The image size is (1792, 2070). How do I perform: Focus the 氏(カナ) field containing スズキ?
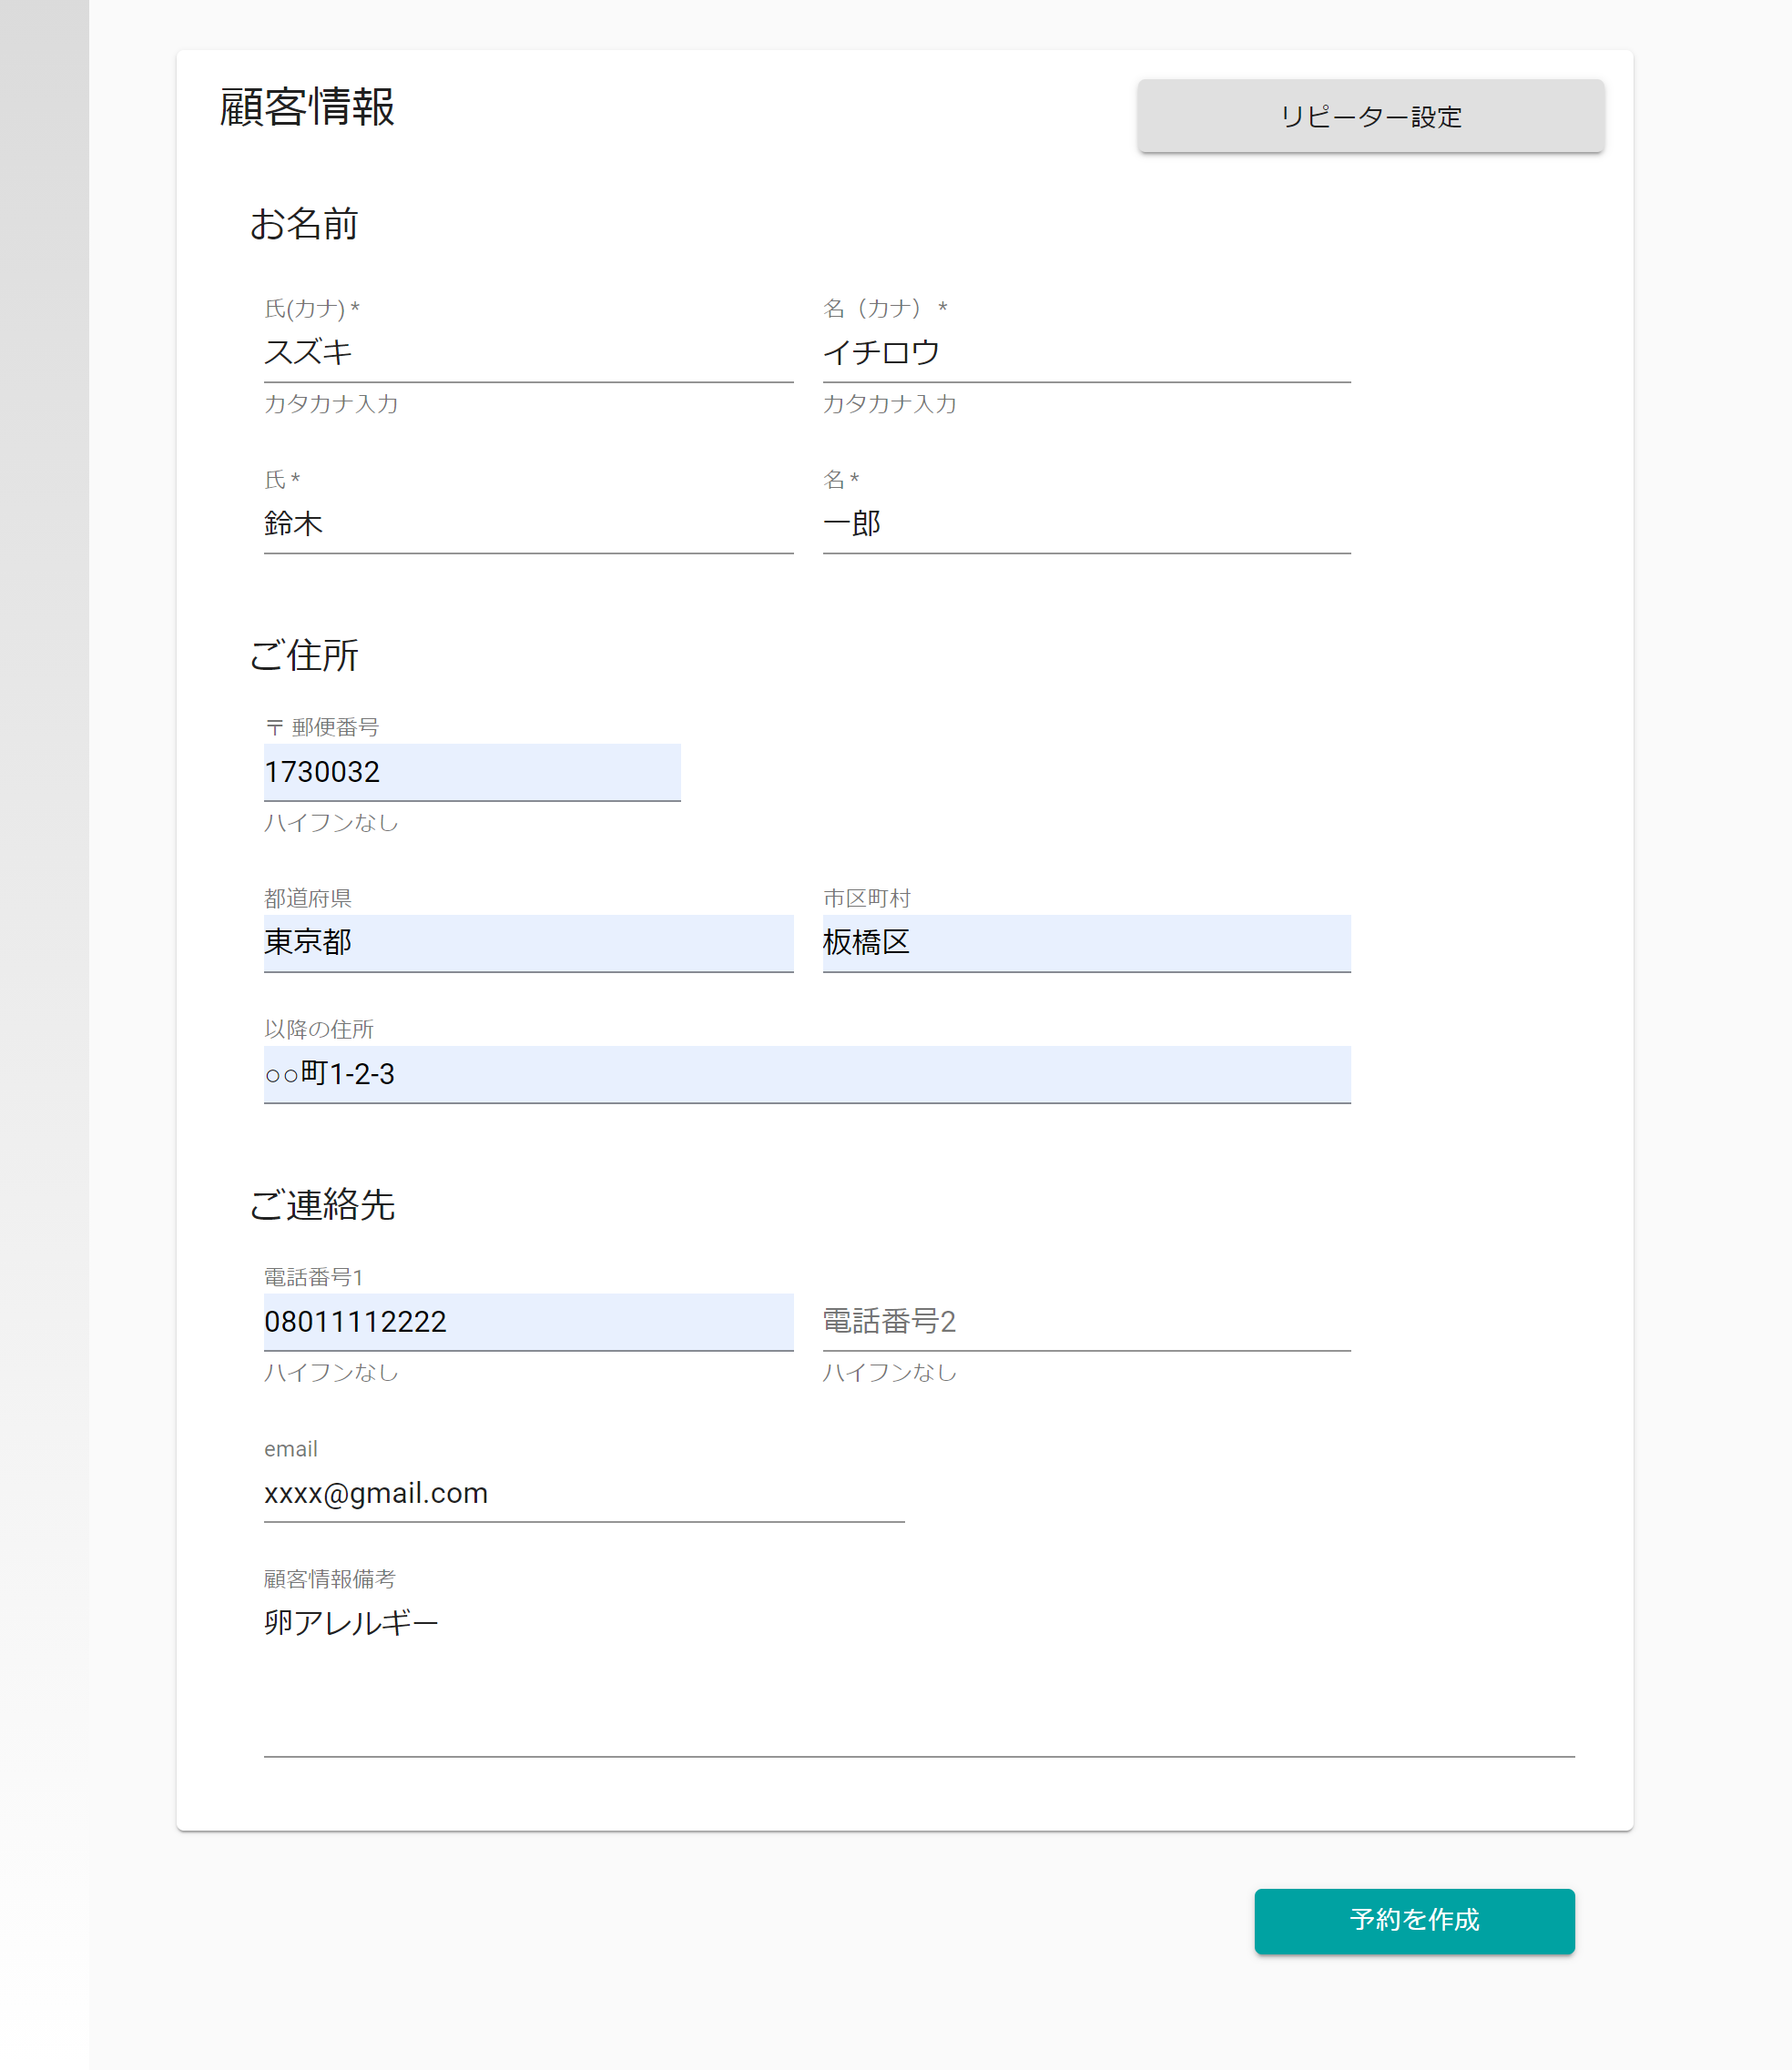[x=528, y=353]
